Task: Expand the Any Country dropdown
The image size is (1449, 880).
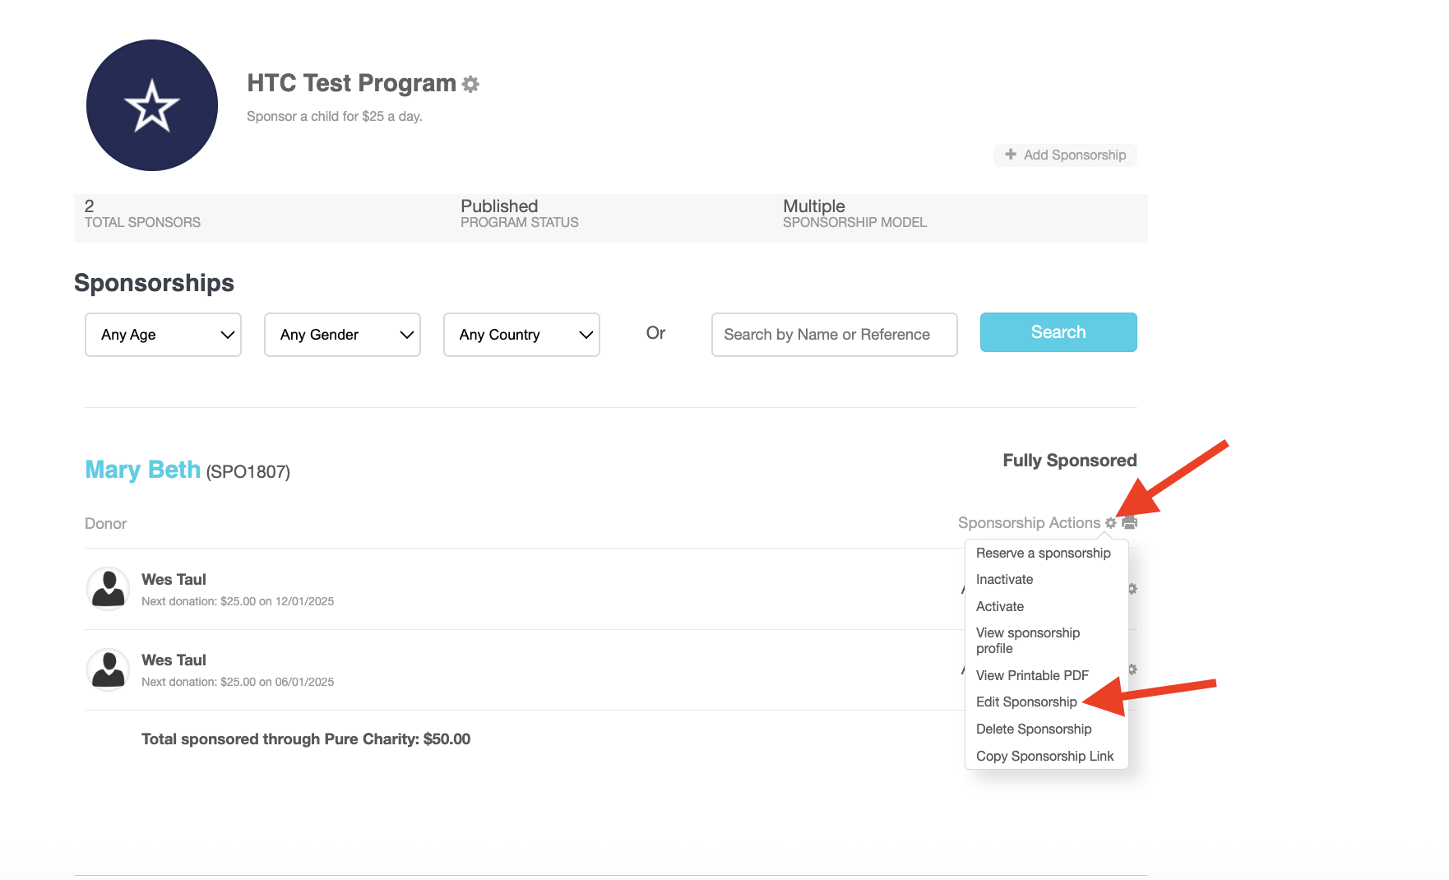Action: 521,335
